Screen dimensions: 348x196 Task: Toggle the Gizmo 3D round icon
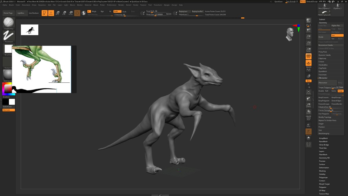click(77, 13)
